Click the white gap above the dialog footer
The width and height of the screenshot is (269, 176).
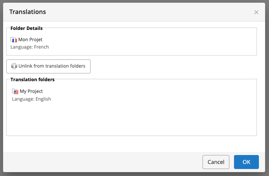[132, 144]
